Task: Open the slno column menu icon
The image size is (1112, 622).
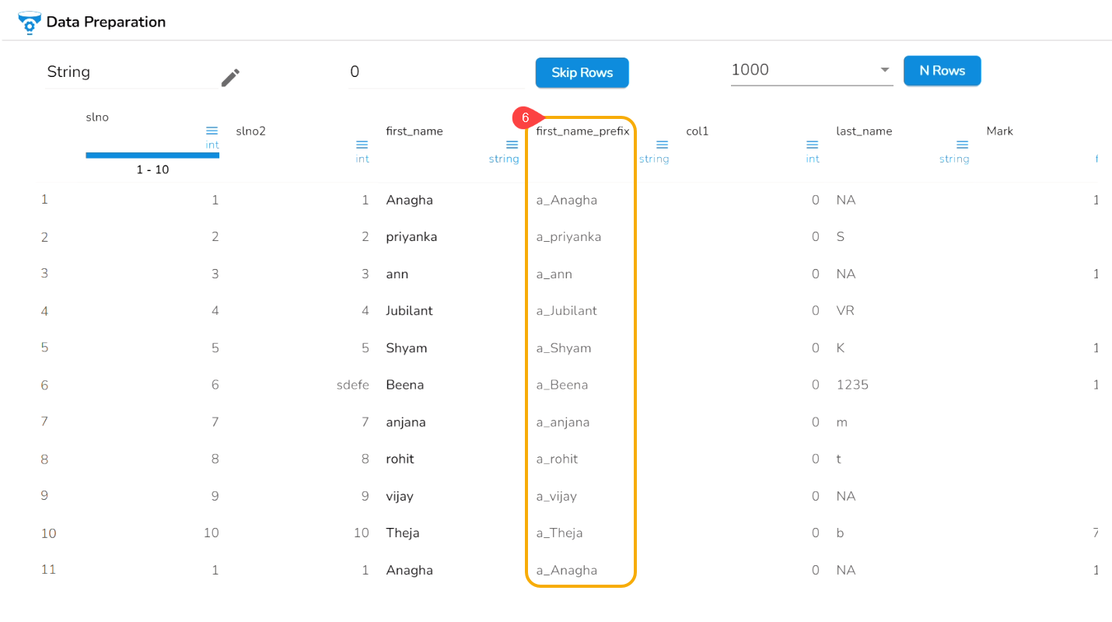Action: (x=212, y=131)
